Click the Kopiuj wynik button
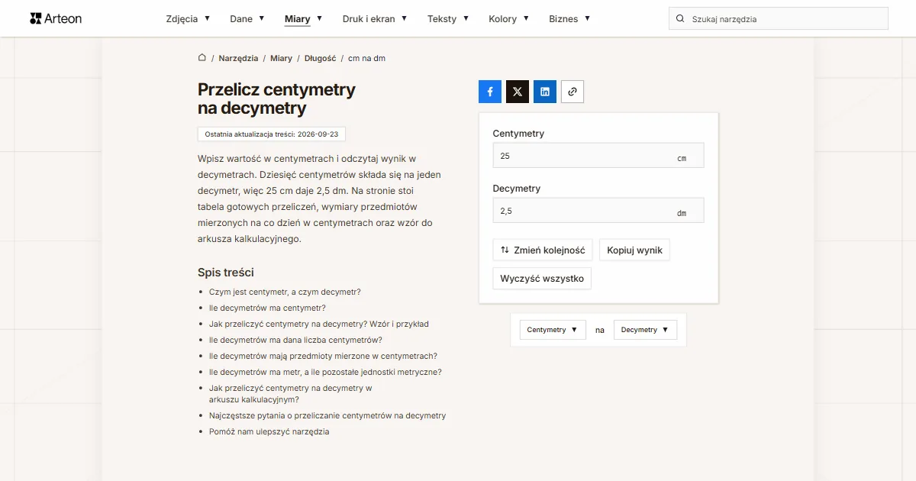The height and width of the screenshot is (481, 916). coord(634,250)
